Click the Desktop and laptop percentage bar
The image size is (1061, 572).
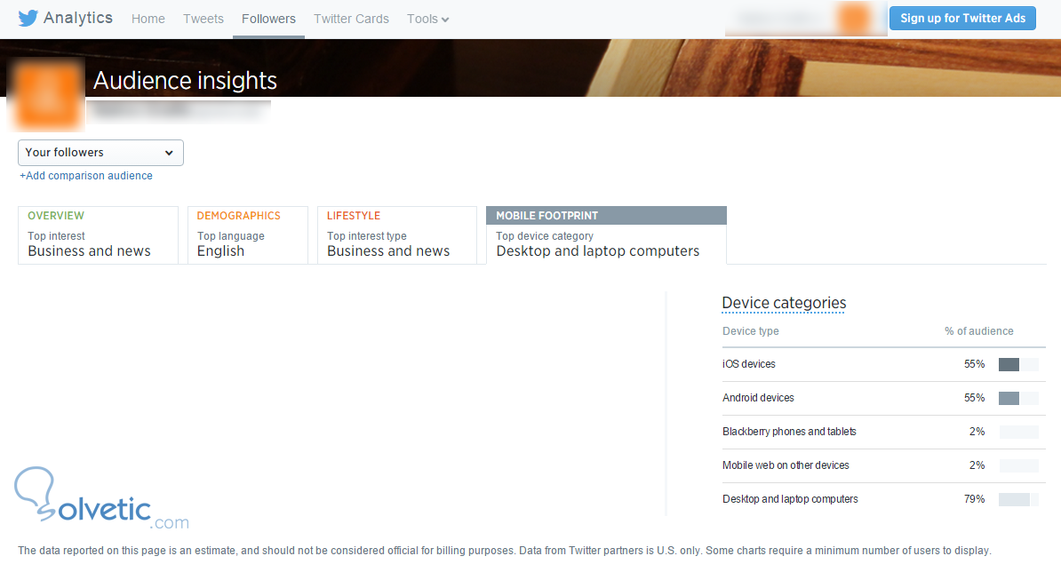tap(1018, 500)
